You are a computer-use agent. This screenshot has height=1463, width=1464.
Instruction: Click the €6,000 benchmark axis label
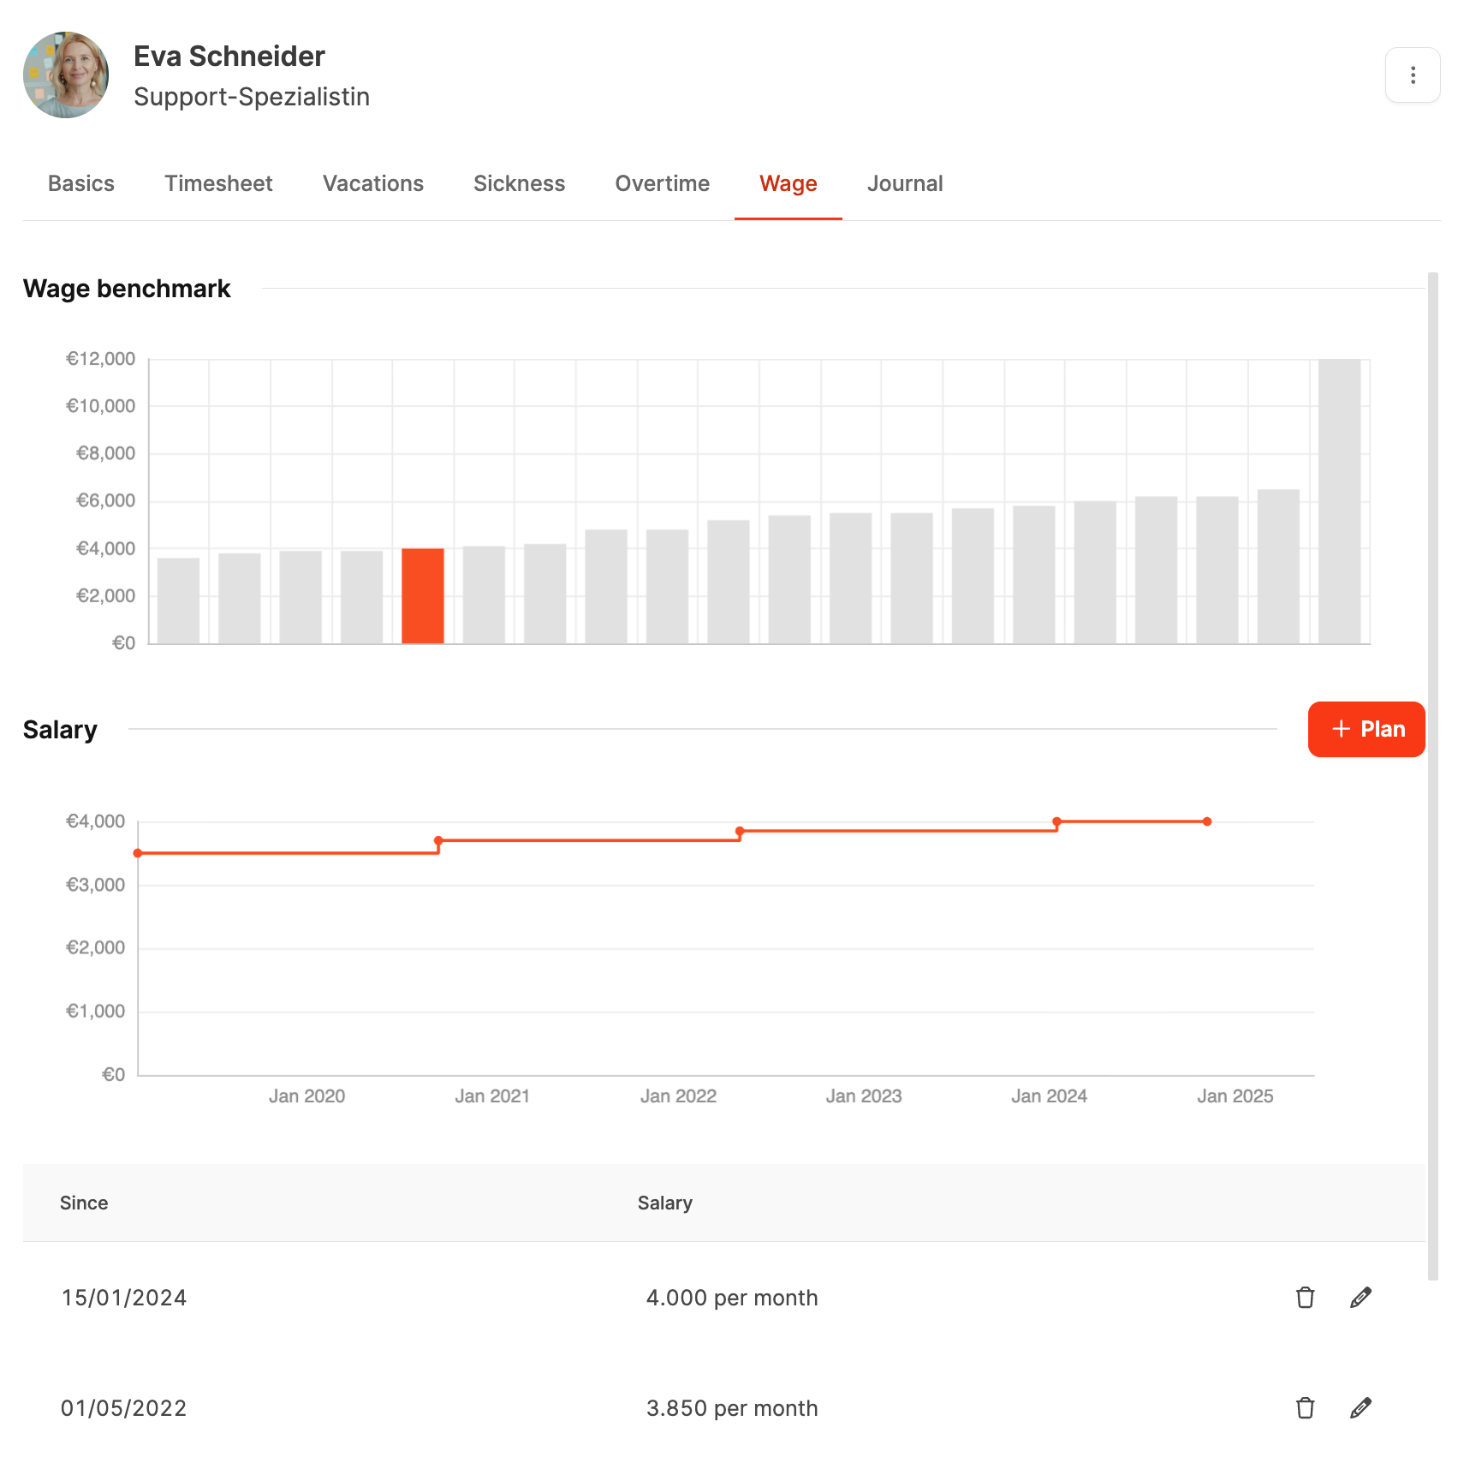click(x=105, y=500)
